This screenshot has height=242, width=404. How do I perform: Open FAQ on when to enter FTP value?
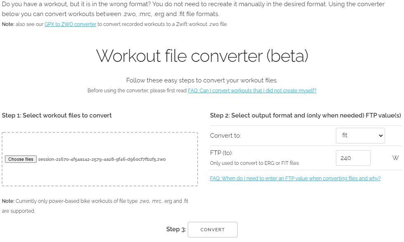point(295,179)
